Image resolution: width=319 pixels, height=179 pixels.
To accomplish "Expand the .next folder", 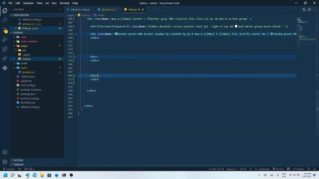I will (23, 37).
